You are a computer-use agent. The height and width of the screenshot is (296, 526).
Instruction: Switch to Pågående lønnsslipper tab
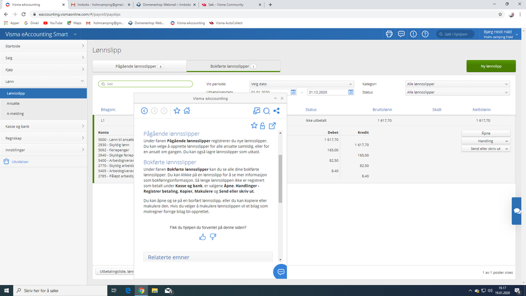[140, 66]
